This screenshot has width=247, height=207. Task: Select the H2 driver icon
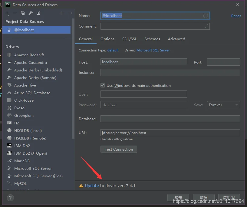(x=9, y=123)
